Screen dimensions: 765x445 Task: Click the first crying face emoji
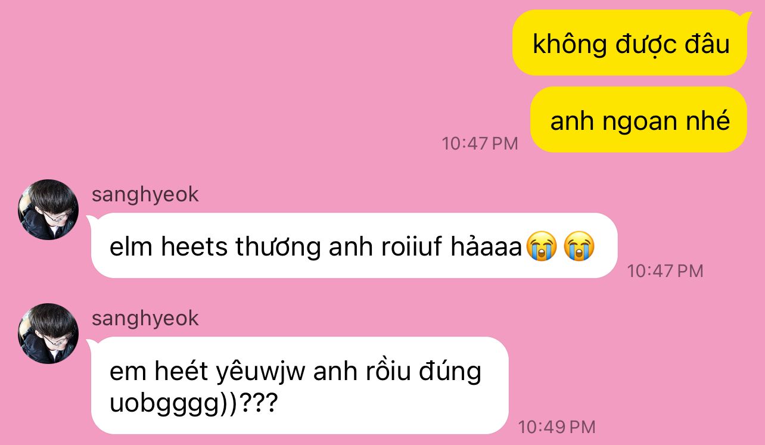(541, 247)
